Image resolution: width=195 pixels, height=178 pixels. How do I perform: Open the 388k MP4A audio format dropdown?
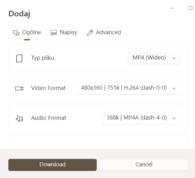pos(142,118)
